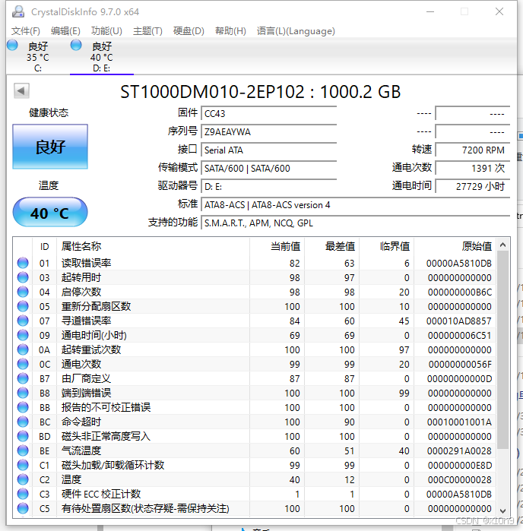The width and height of the screenshot is (523, 531).
Task: Click the status dot for BB 报告的不可校正错误
Action: coord(23,407)
